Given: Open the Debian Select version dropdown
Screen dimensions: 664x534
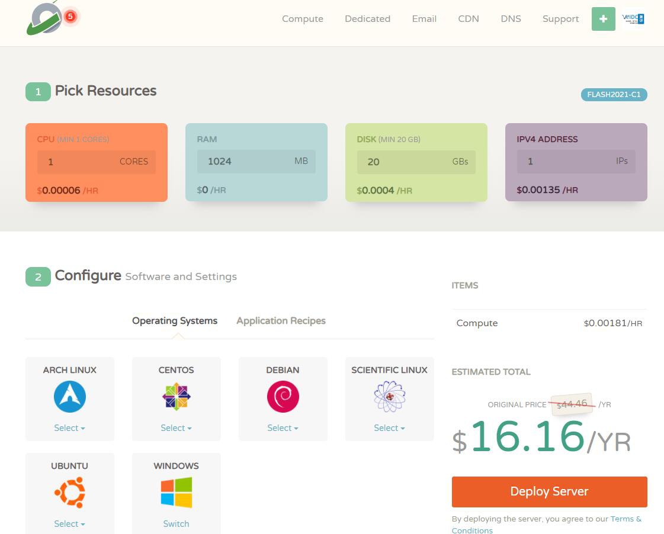Looking at the screenshot, I should click(283, 428).
